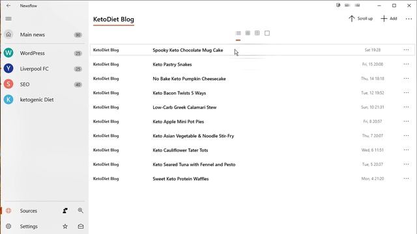Click the search magnifier icon in sidebar
This screenshot has height=234, width=417.
point(81,211)
